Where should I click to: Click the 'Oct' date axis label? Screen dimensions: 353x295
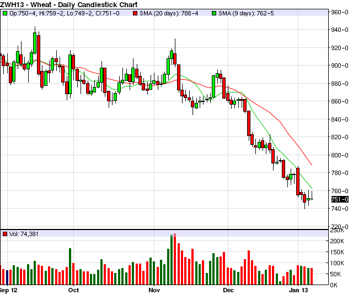coord(73,290)
